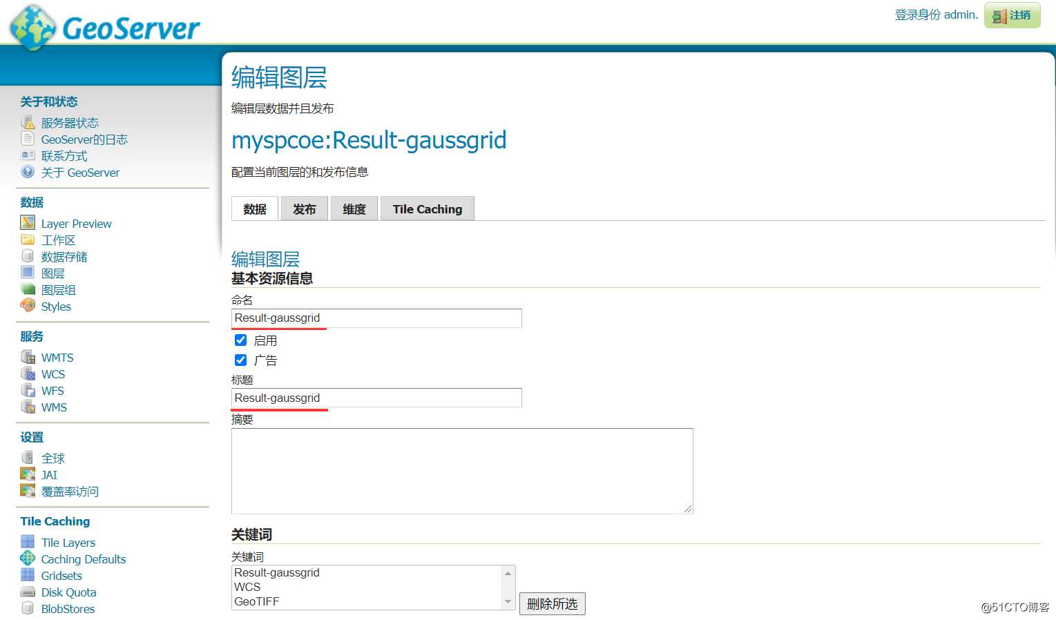This screenshot has height=620, width=1056.
Task: Click the global settings (全球) server icon
Action: pos(28,457)
